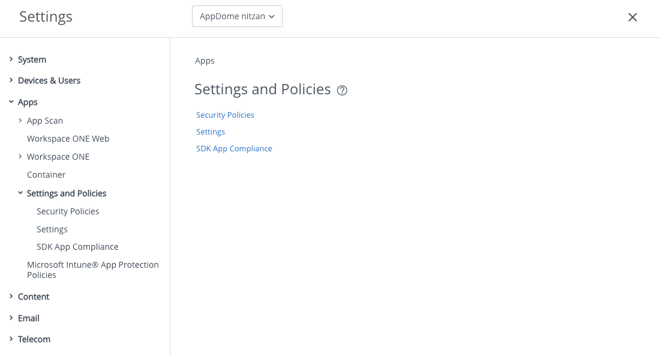Screen dimensions: 660x356
Task: Collapse the Settings and Policies section
Action: coord(66,193)
